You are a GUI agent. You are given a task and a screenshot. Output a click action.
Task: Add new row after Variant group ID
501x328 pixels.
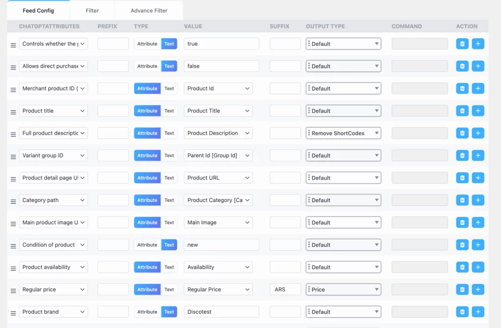click(478, 155)
